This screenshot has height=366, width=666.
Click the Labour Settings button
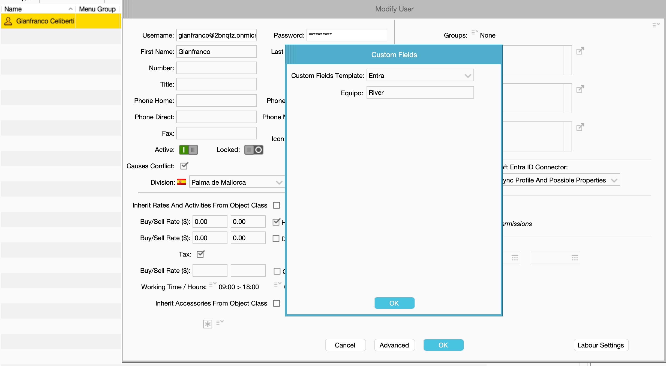[x=601, y=345]
